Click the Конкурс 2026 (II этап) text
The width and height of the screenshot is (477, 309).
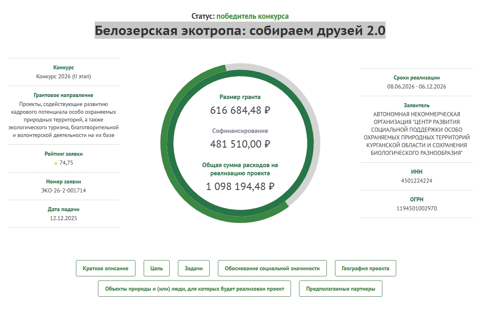(64, 76)
